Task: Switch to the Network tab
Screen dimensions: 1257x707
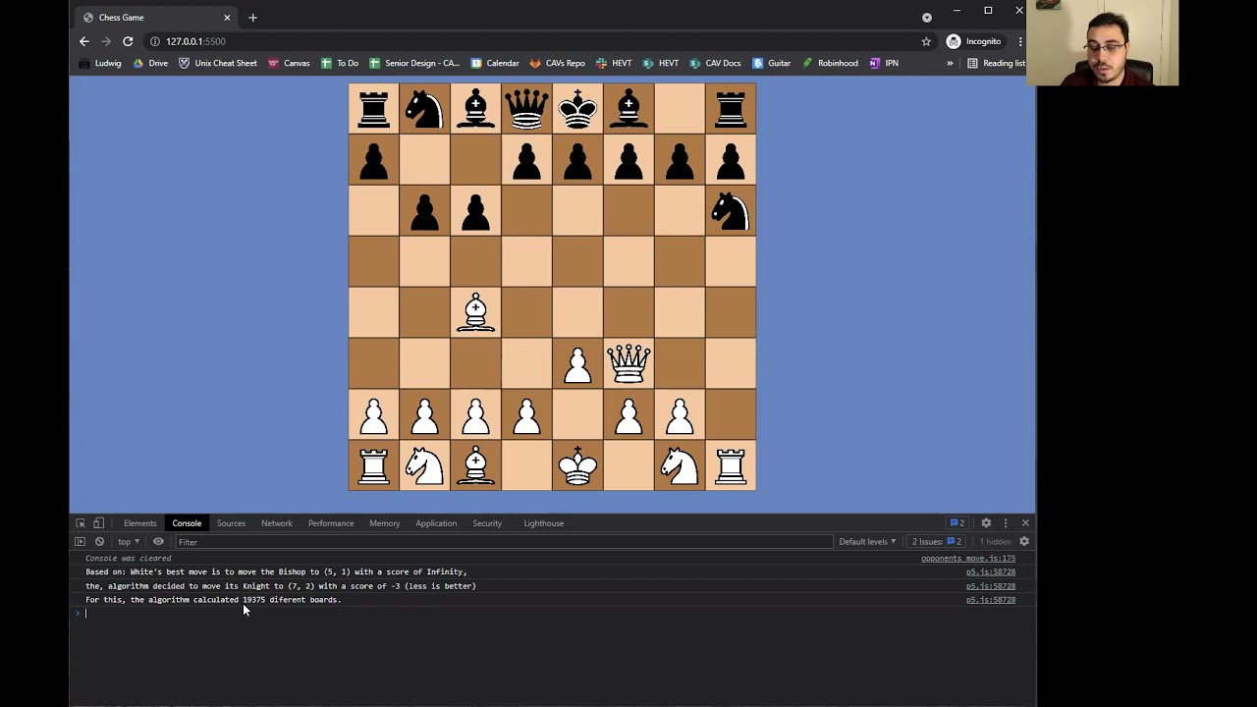Action: [277, 523]
